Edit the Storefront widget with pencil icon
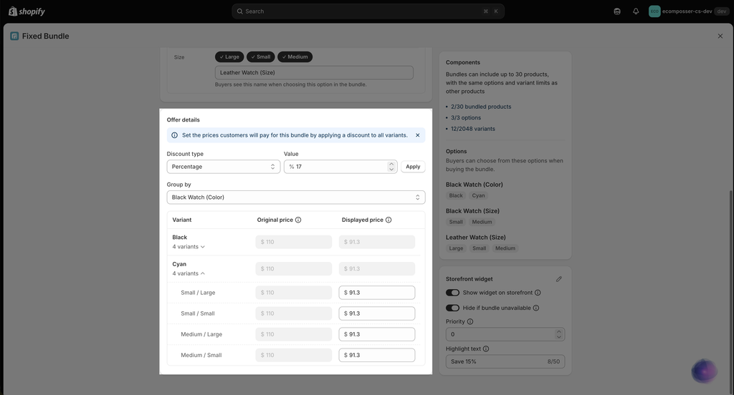 559,279
